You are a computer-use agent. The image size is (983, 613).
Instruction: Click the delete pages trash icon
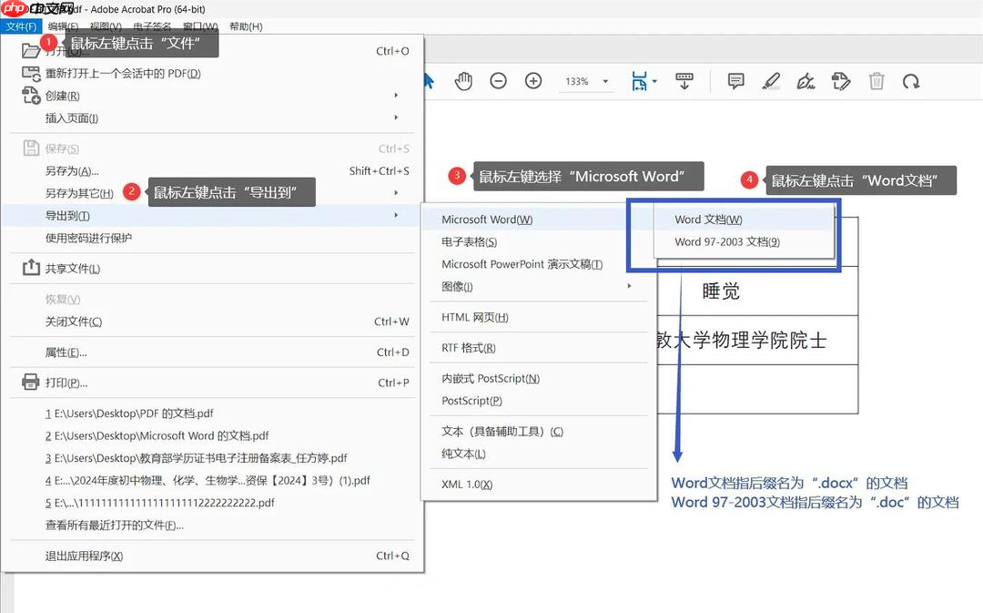(876, 81)
